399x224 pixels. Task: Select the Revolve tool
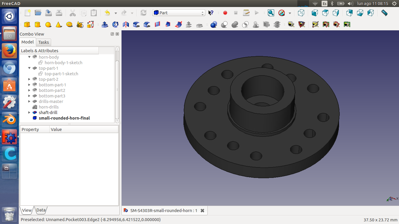pos(115,24)
